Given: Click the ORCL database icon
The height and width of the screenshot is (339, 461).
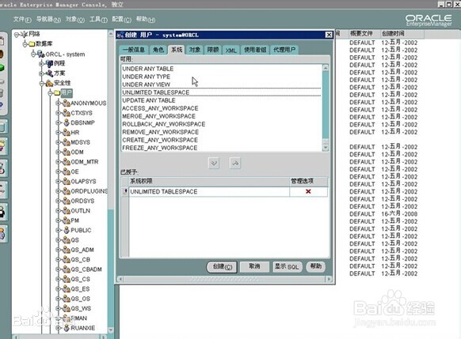Looking at the screenshot, I should 41,54.
